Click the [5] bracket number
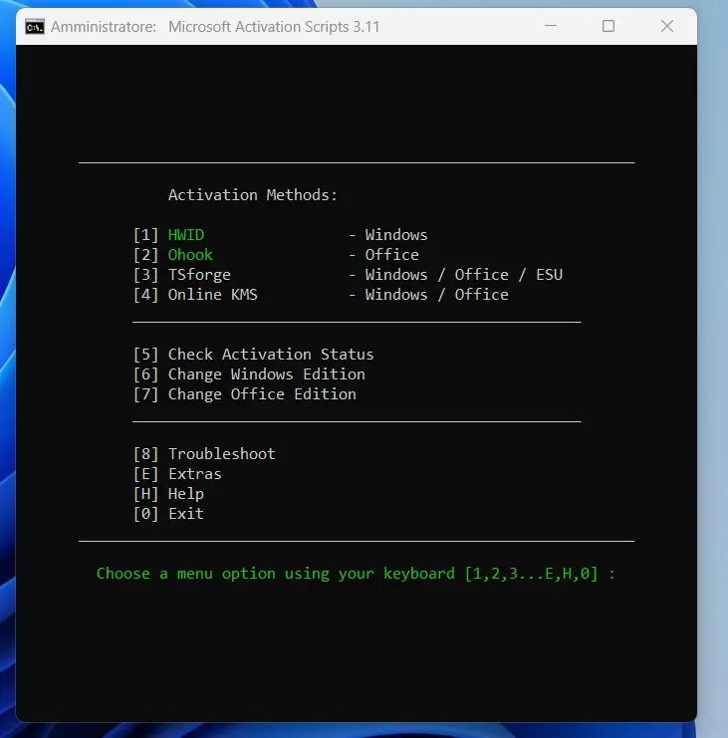Image resolution: width=728 pixels, height=738 pixels. coord(145,354)
